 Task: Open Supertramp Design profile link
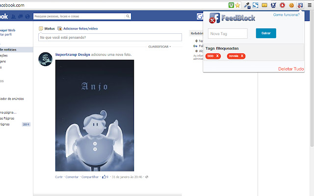(x=73, y=54)
